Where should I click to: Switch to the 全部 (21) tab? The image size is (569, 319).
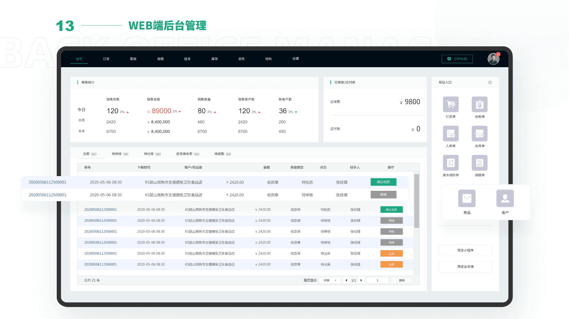click(x=90, y=154)
